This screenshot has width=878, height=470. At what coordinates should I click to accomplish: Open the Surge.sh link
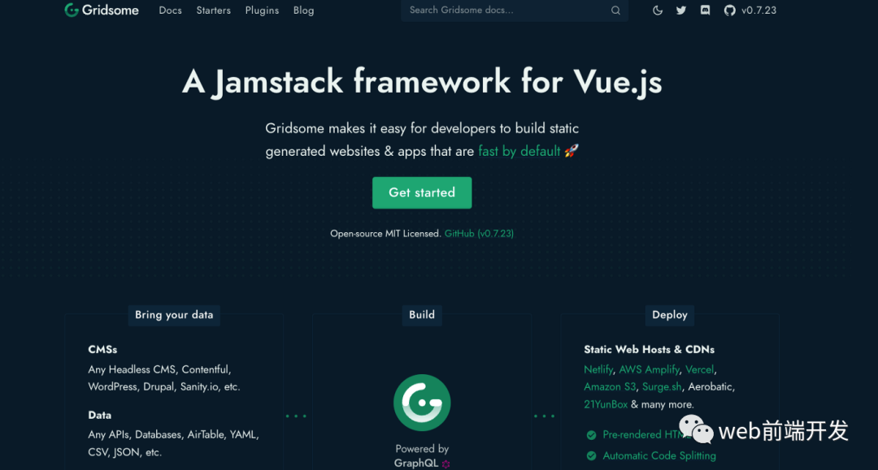pos(662,386)
